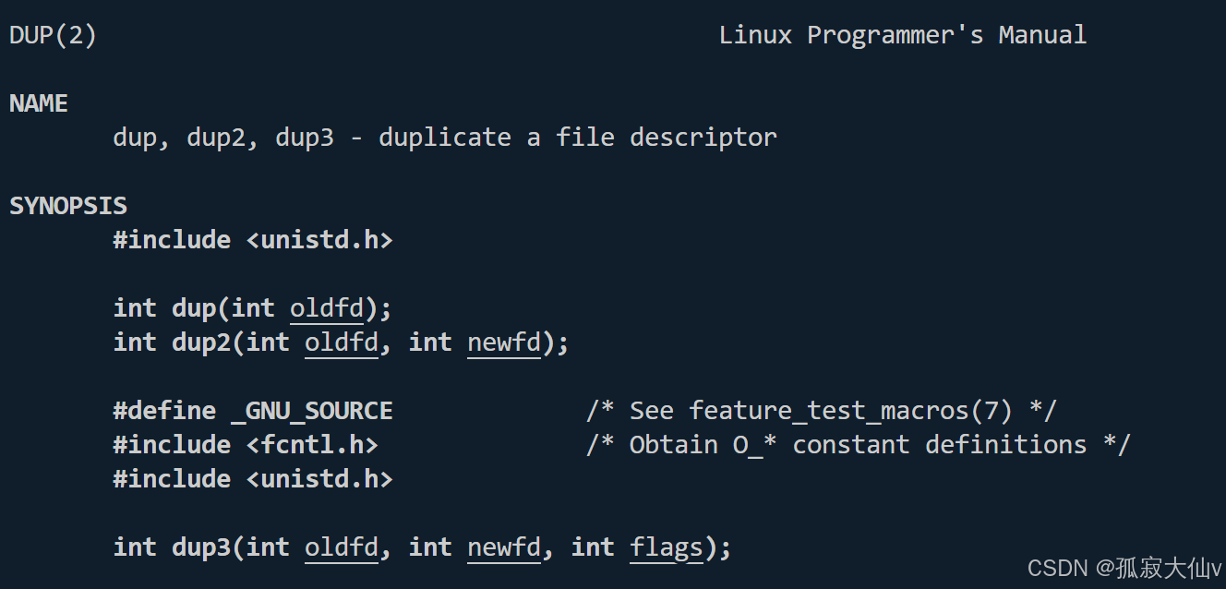Image resolution: width=1226 pixels, height=589 pixels.
Task: Click the first #include <unistd.h> line
Action: [253, 240]
